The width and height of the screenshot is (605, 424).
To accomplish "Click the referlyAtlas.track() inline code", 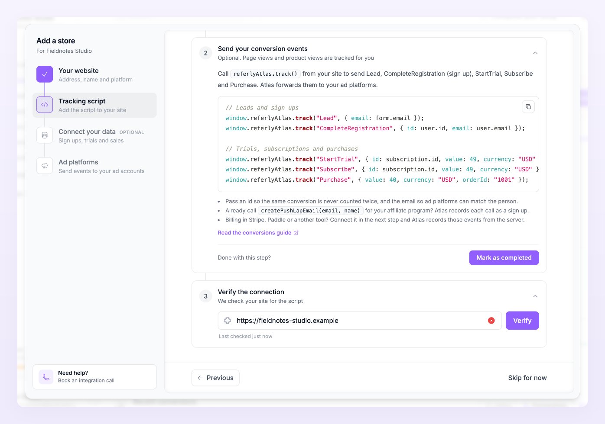I will pos(265,74).
